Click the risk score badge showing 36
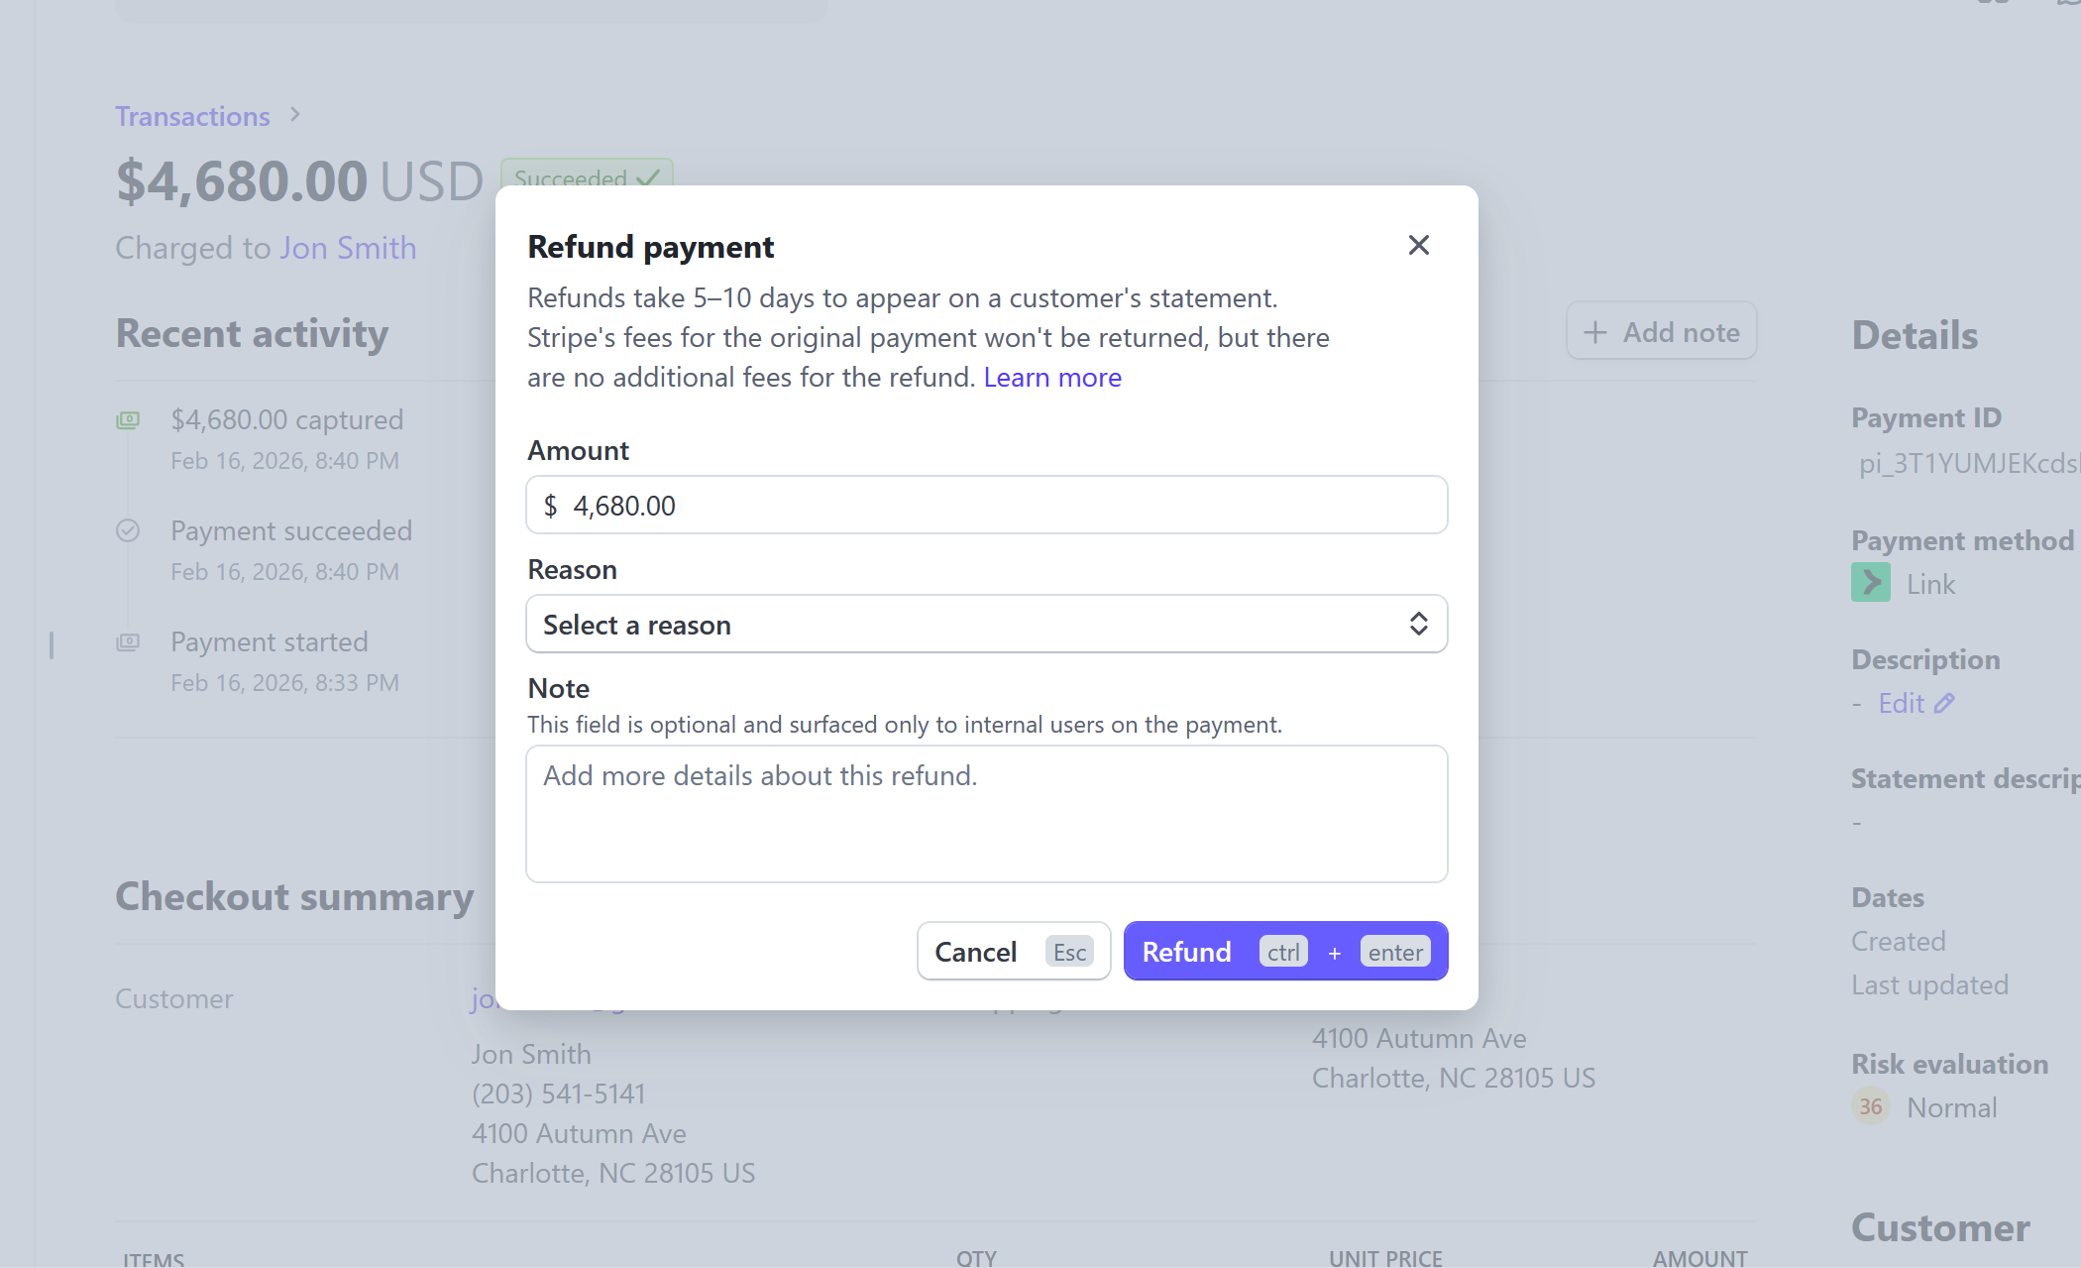2081x1268 pixels. [1871, 1107]
